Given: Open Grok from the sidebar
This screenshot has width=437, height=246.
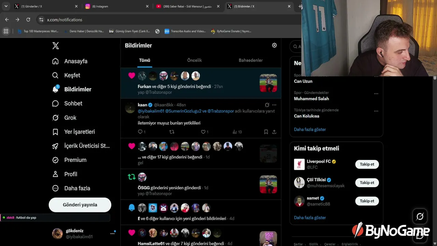Looking at the screenshot, I should (64, 118).
